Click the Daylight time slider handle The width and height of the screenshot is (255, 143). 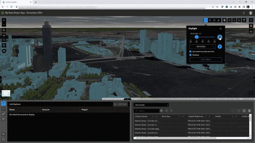point(196,37)
